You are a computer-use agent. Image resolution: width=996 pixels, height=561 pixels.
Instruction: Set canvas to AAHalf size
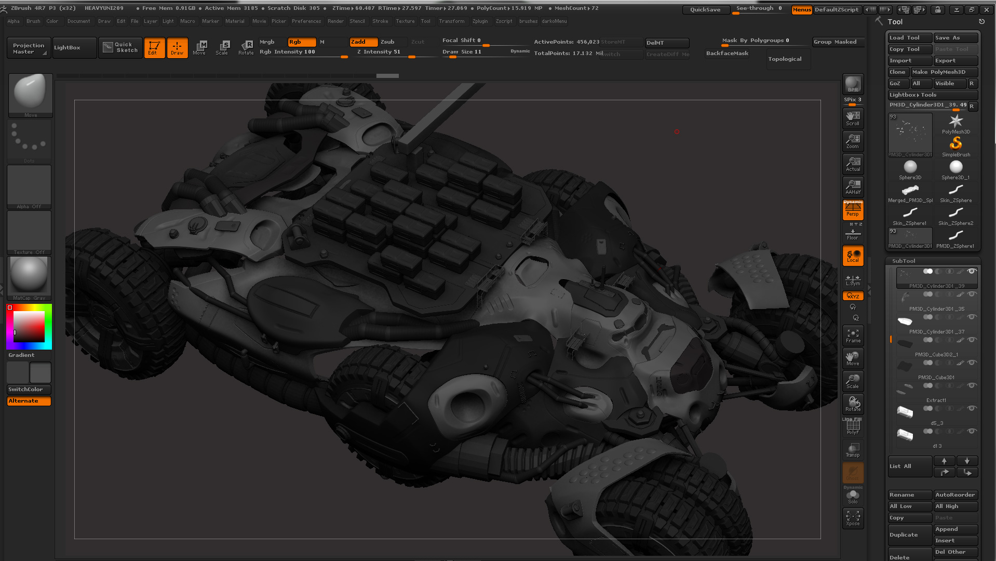coord(853,187)
